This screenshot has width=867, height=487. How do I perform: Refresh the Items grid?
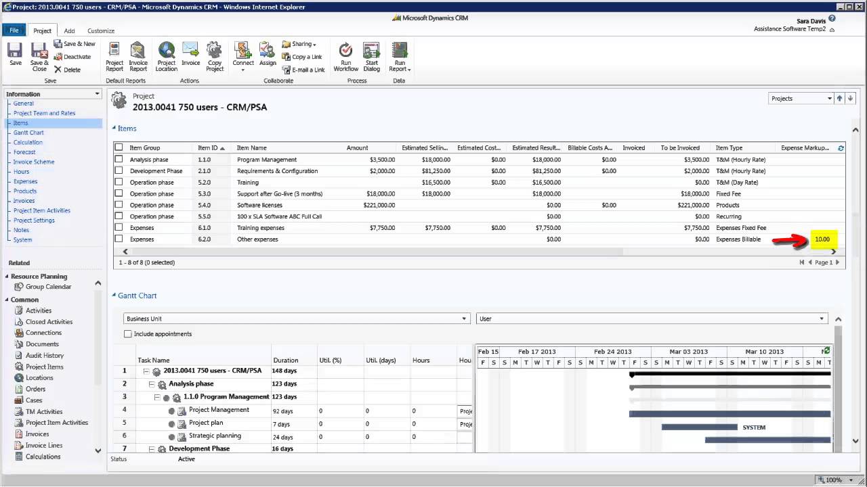pos(841,147)
